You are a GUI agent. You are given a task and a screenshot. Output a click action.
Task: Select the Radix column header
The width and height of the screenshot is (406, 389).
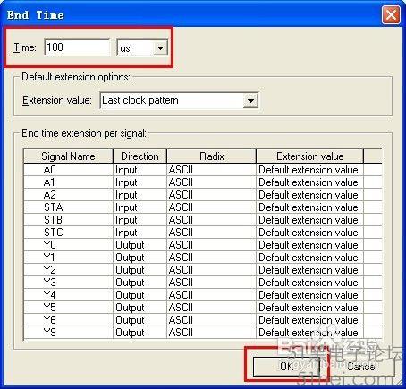(x=211, y=156)
